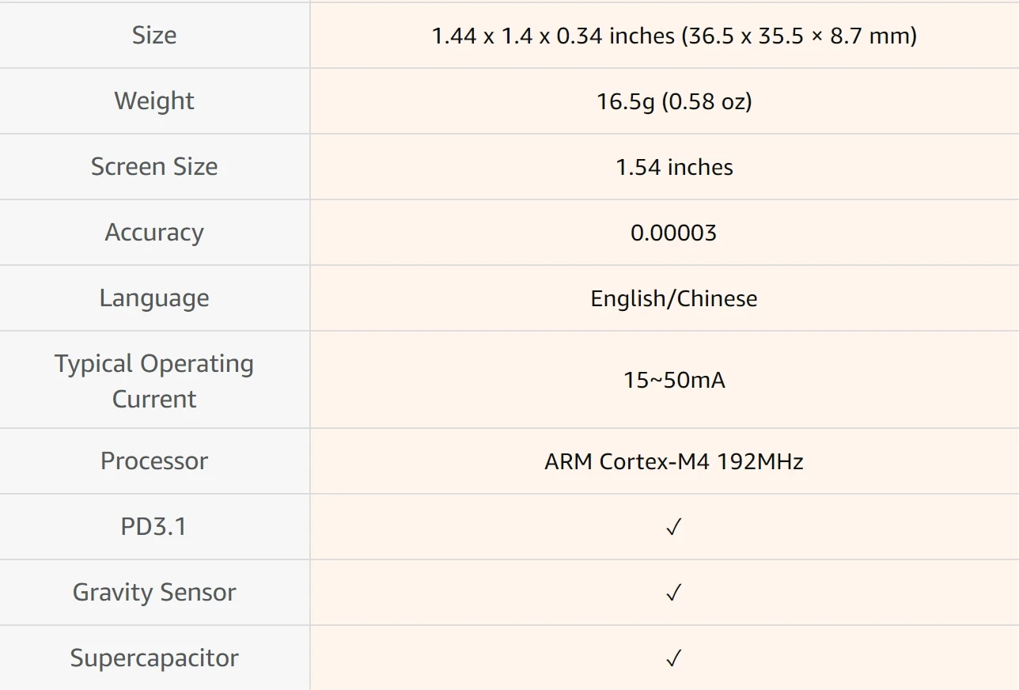Select the Size row label
The image size is (1019, 690).
[154, 35]
